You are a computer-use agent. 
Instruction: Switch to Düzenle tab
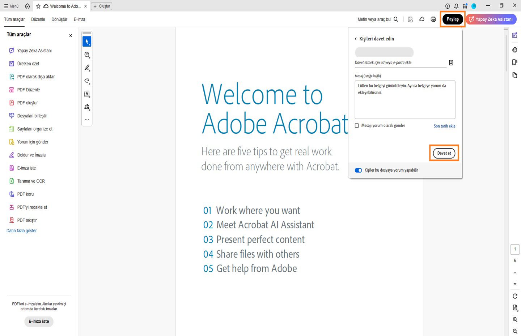(x=38, y=20)
